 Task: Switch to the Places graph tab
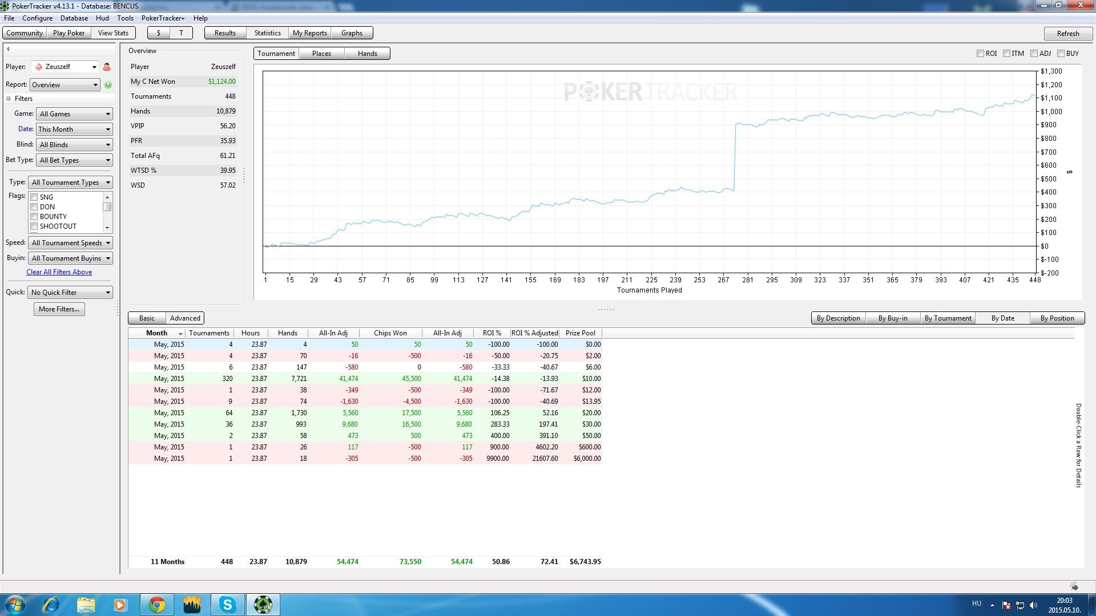[x=321, y=54]
